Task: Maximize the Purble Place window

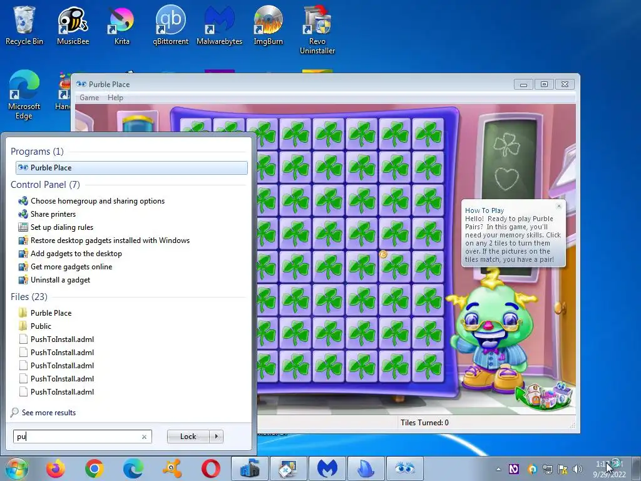Action: click(544, 85)
